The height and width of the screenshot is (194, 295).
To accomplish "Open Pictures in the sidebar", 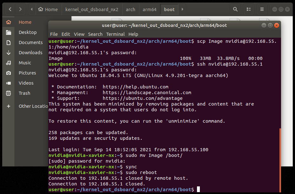I will [27, 73].
